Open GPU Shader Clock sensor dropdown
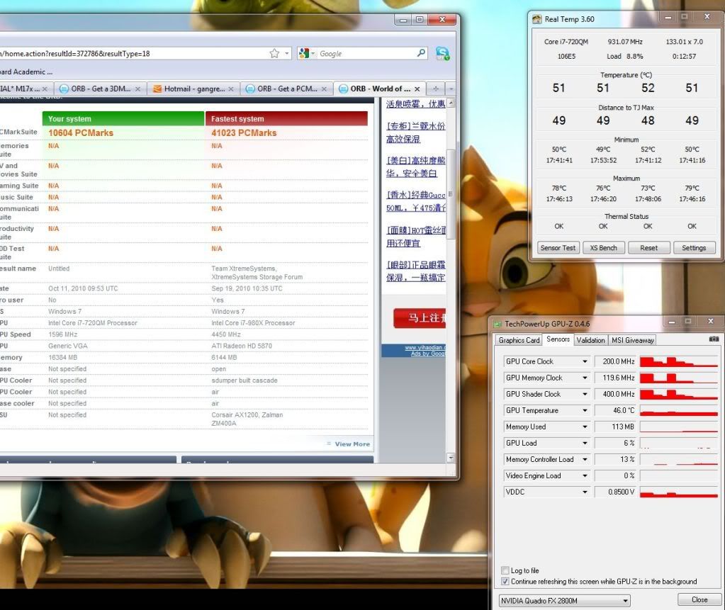The height and width of the screenshot is (610, 725). [585, 394]
